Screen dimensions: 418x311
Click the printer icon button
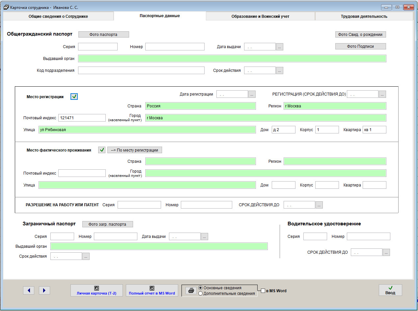tap(191, 291)
